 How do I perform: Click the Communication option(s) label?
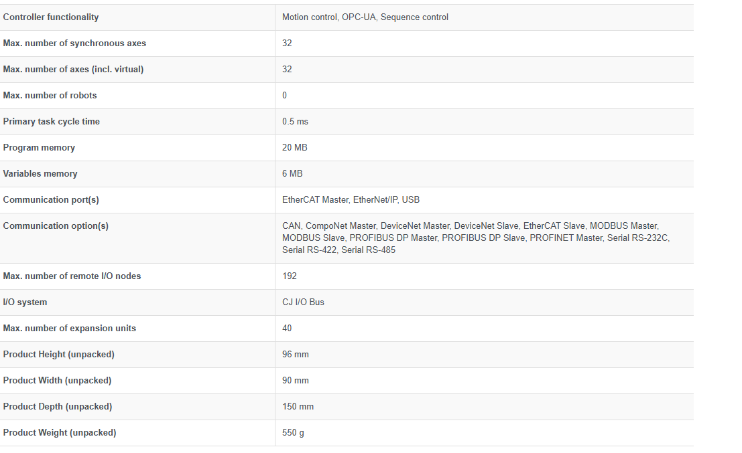56,226
